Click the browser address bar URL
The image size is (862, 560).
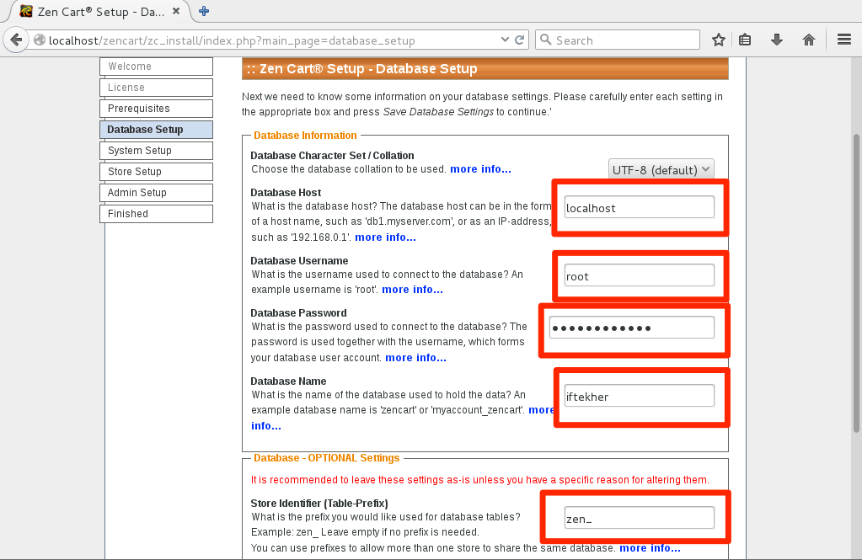point(264,40)
